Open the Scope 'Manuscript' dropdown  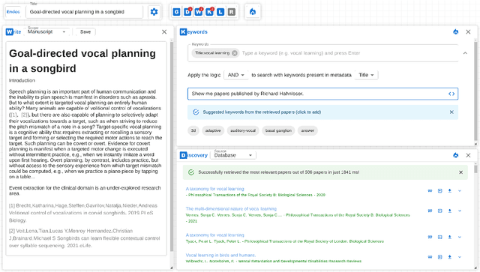pos(46,31)
